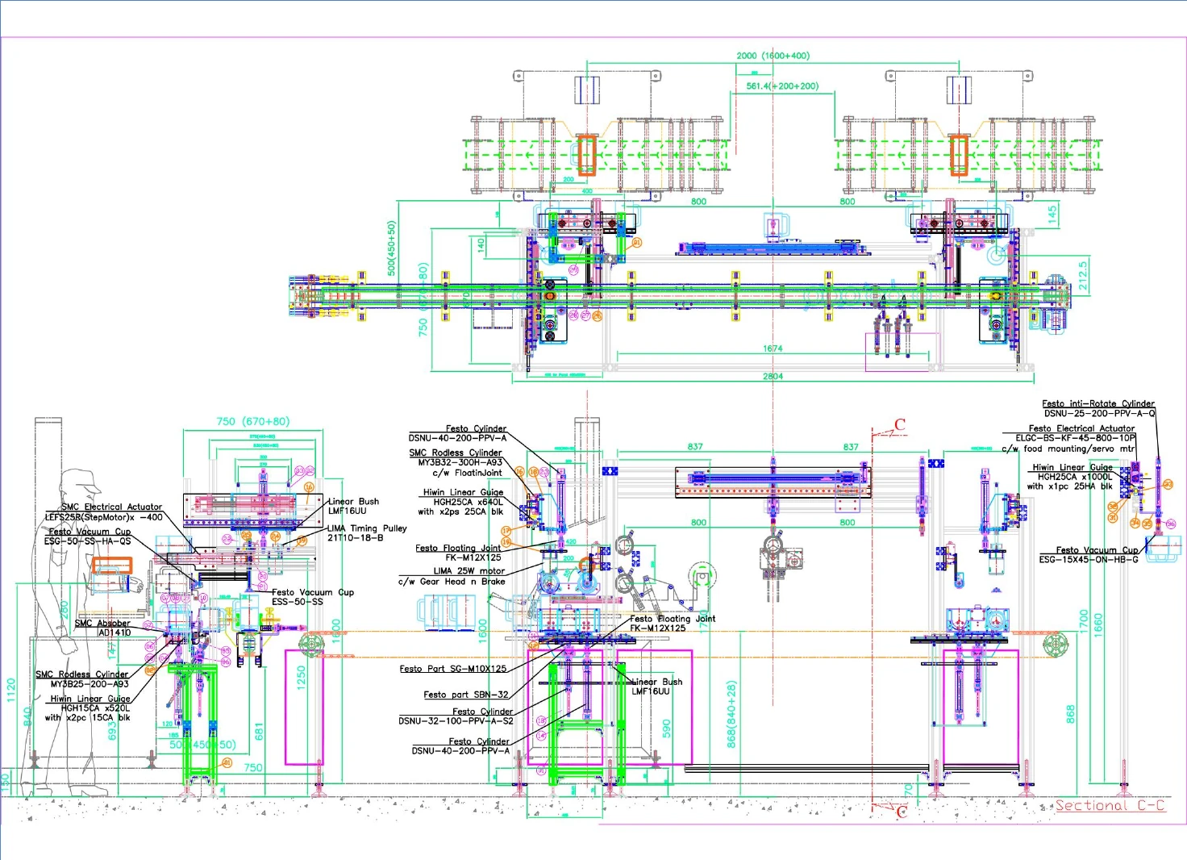Click the '590' dimension text
Image resolution: width=1187 pixels, height=860 pixels.
666,729
